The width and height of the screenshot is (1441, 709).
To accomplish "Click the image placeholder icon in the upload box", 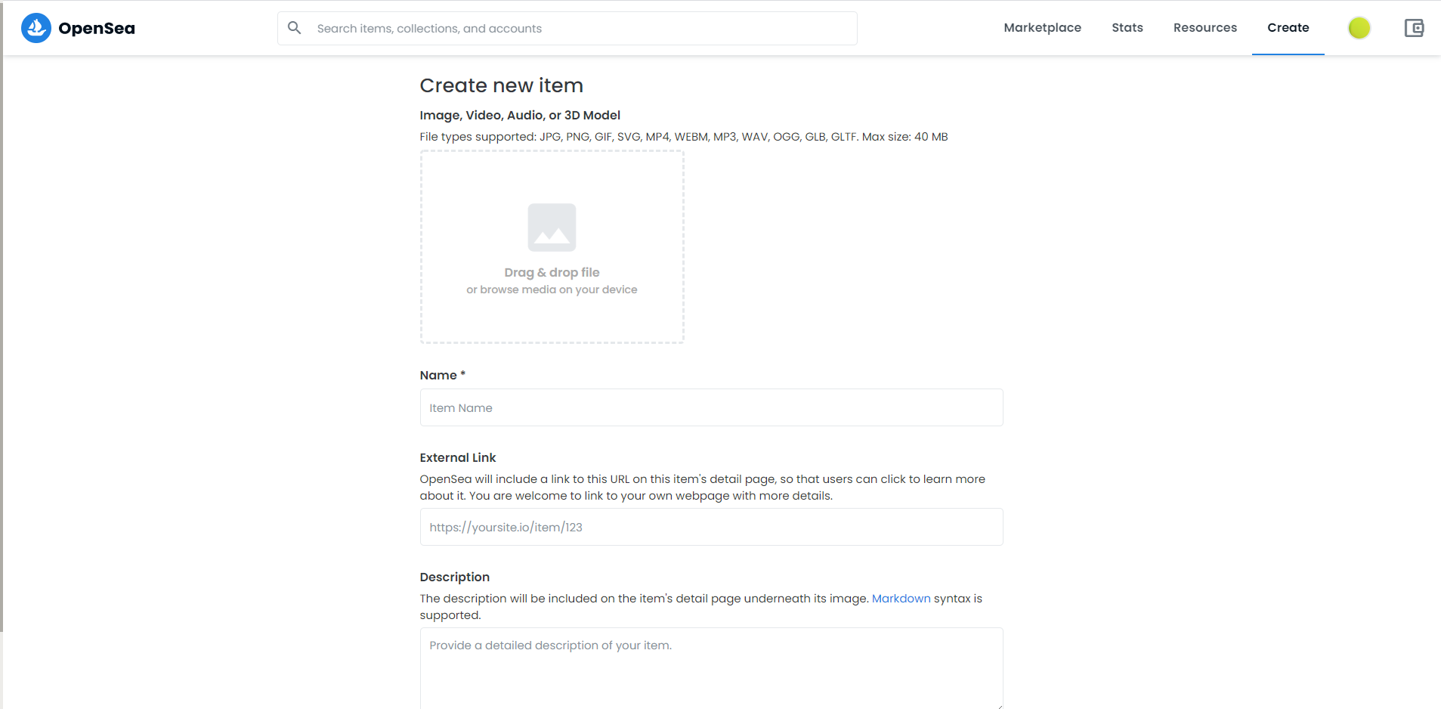I will 552,228.
